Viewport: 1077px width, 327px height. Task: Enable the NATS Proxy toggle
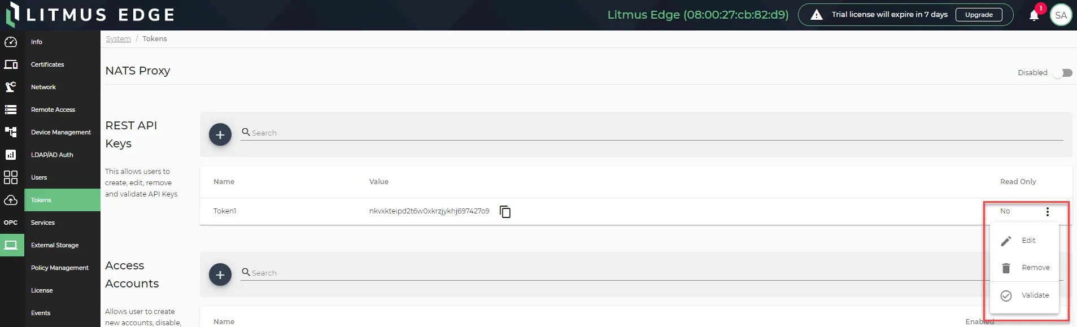(x=1063, y=73)
